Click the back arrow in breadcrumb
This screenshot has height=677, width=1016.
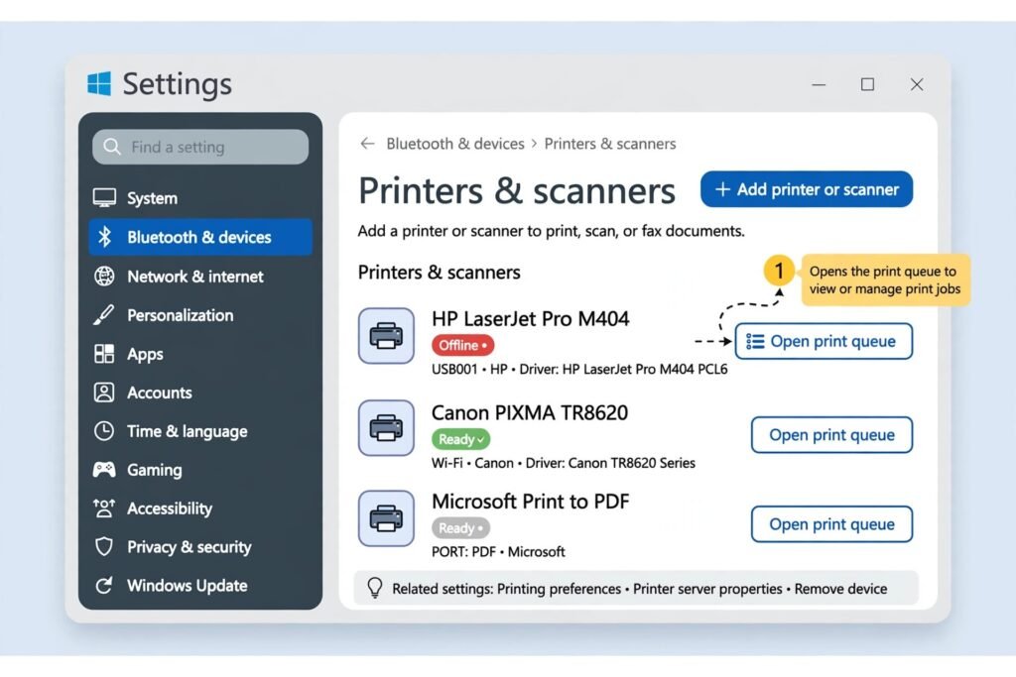point(367,144)
